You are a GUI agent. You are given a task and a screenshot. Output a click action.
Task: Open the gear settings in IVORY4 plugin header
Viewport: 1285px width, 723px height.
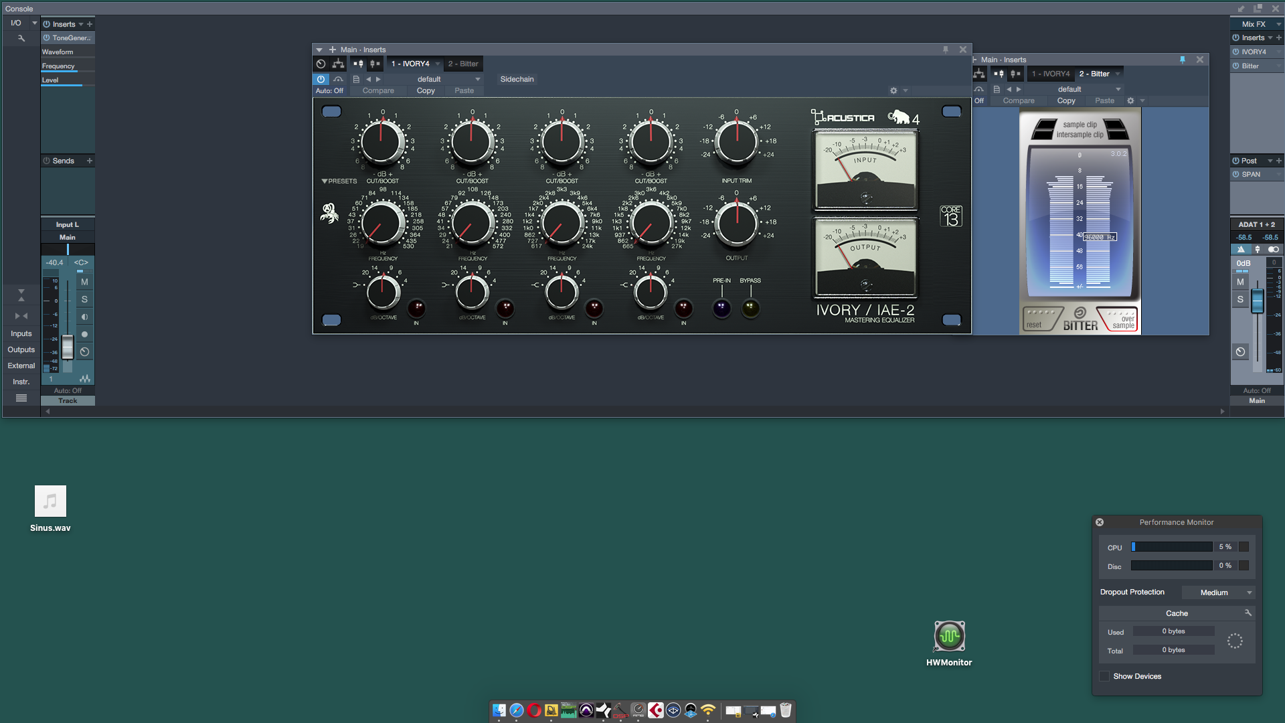coord(893,90)
